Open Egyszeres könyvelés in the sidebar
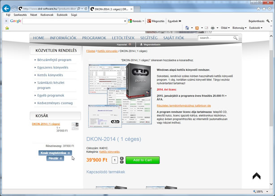The image size is (275, 196). click(52, 68)
